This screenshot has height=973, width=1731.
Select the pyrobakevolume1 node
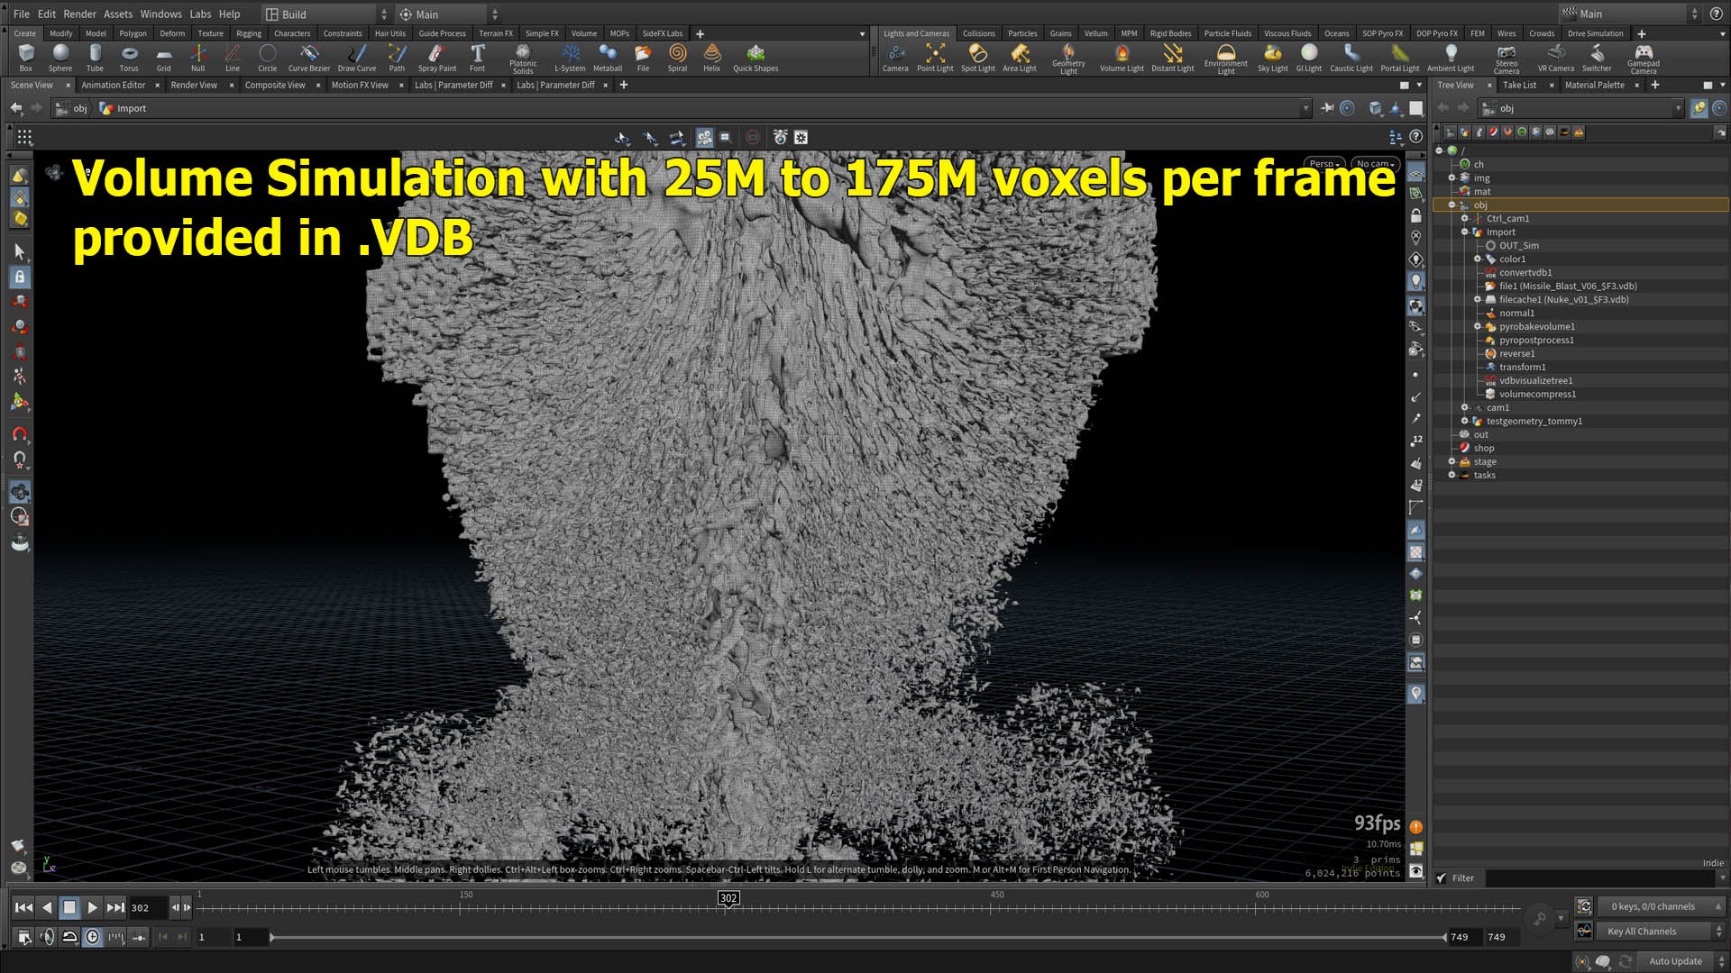(x=1537, y=326)
